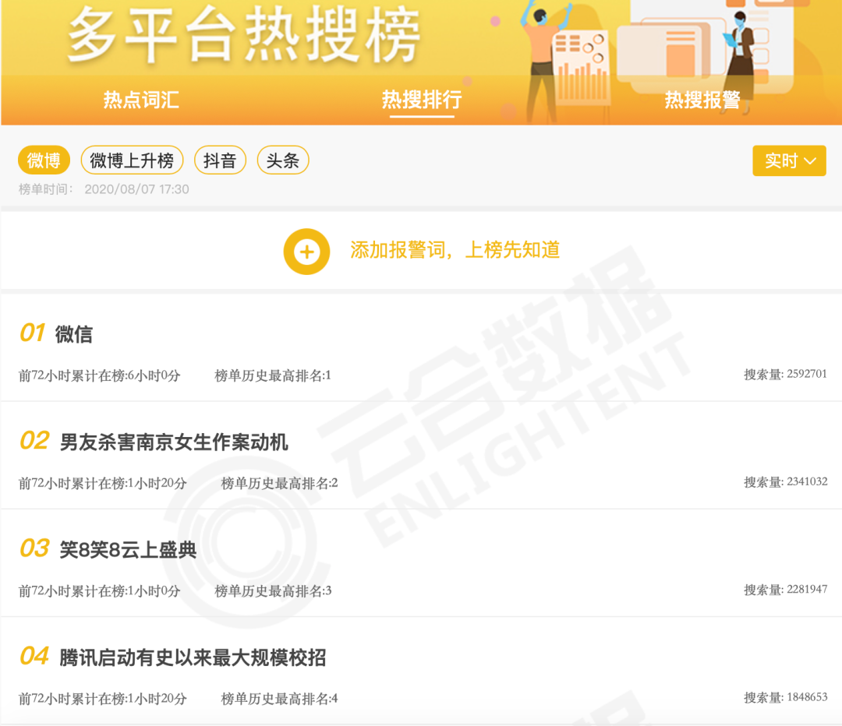This screenshot has width=842, height=726.
Task: Click 前72小时累计在榜:6小时0分 text
Action: point(99,375)
